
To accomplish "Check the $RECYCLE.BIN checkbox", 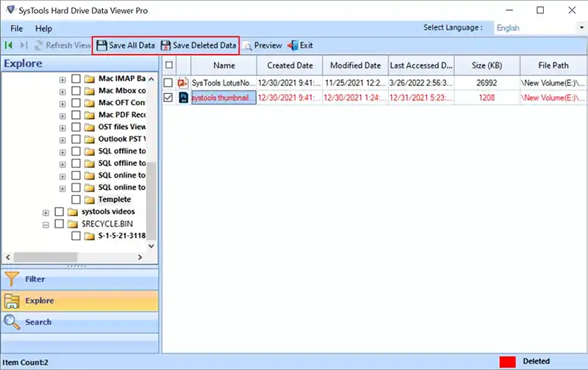I will tap(60, 224).
